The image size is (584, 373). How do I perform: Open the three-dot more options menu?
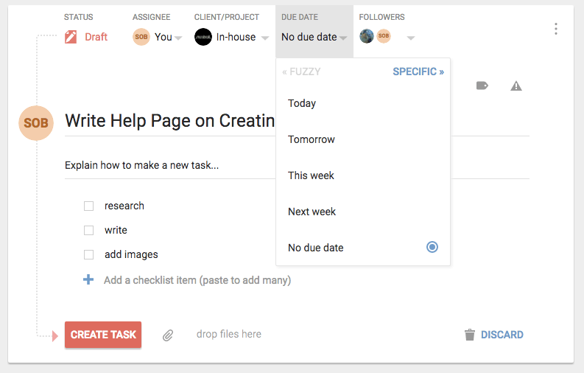click(x=556, y=29)
